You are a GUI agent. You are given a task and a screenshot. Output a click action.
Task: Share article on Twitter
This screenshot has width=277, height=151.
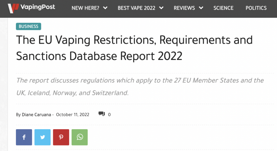42,137
